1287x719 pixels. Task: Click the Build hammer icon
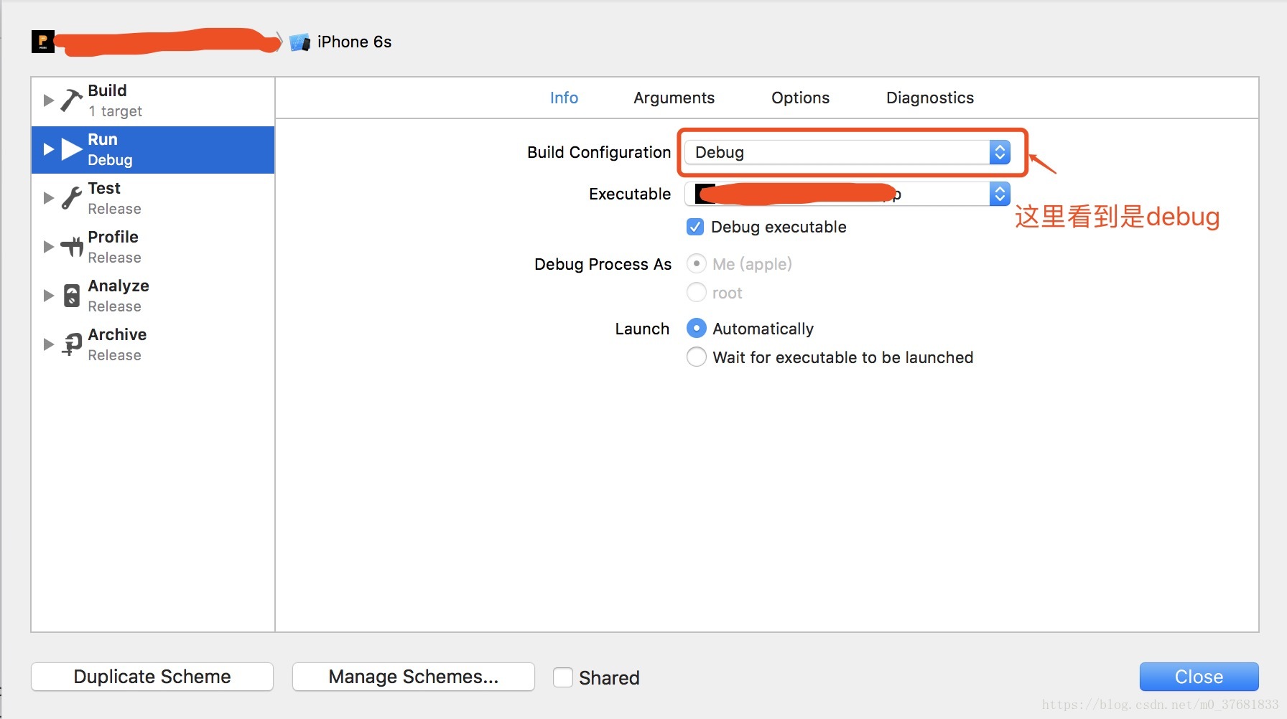tap(71, 100)
